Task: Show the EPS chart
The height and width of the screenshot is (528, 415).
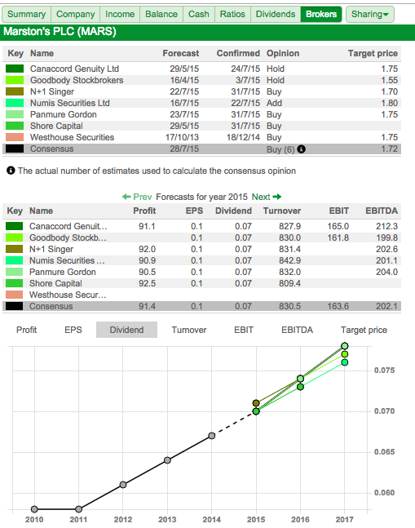Action: click(x=73, y=330)
